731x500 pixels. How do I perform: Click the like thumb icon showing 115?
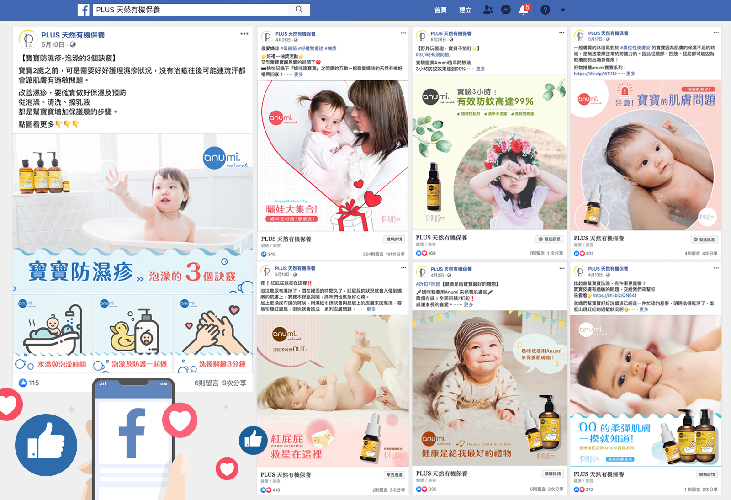point(23,383)
